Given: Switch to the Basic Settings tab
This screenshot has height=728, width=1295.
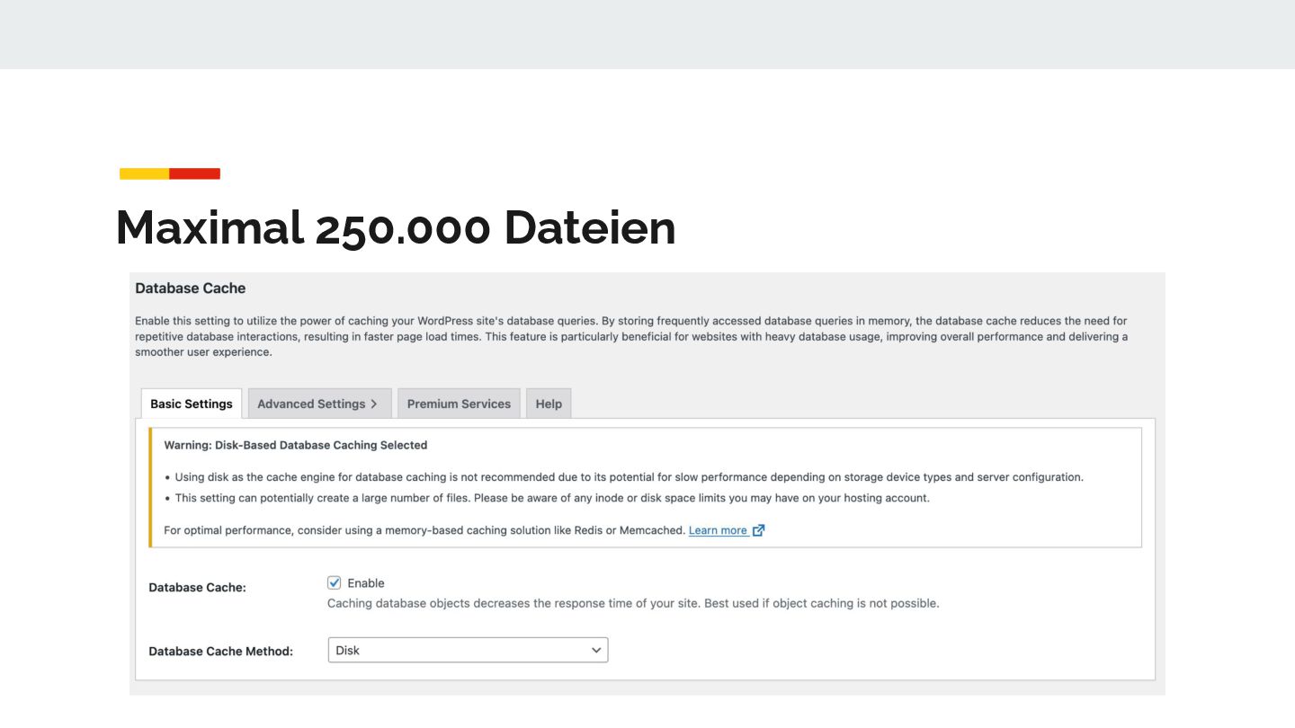Looking at the screenshot, I should (192, 404).
